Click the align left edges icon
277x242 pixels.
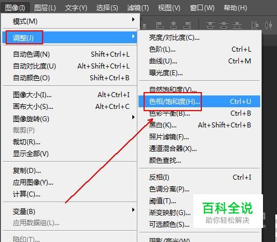160,25
